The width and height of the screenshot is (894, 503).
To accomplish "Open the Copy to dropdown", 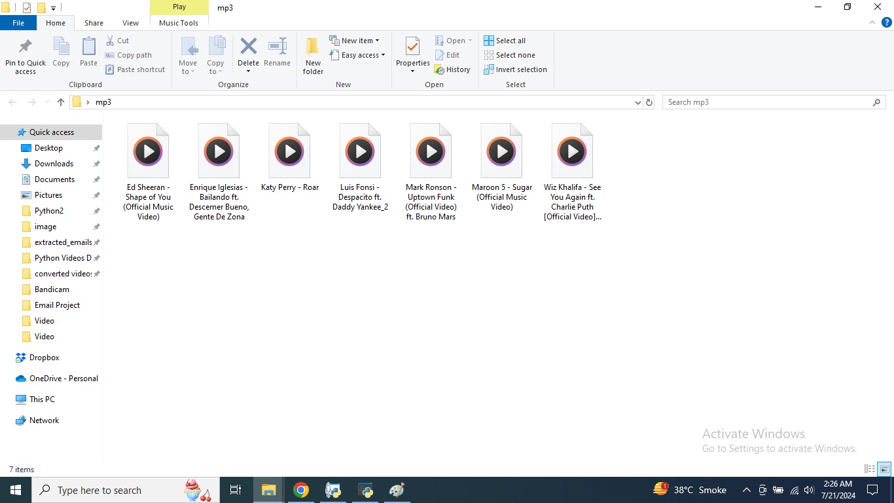I will [215, 56].
